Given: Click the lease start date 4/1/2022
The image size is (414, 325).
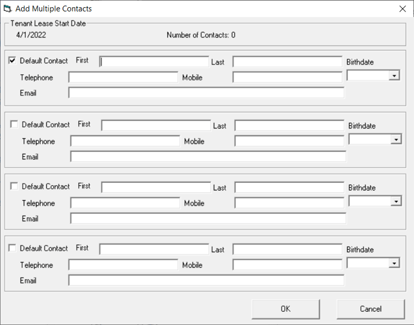Looking at the screenshot, I should pyautogui.click(x=31, y=35).
